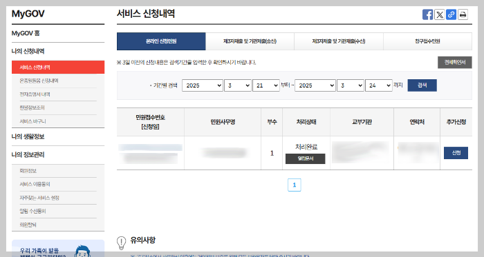
Task: Select the 온라인 신청민원 tab
Action: [x=161, y=41]
